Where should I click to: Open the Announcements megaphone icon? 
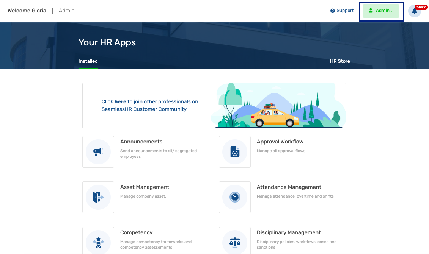click(98, 151)
